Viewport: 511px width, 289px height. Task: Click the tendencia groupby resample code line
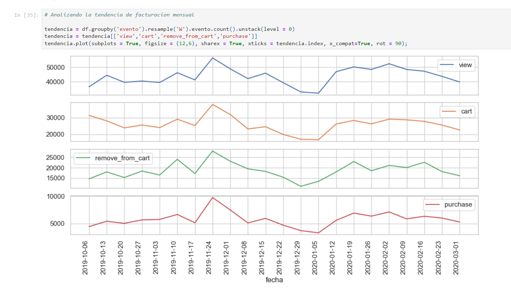(x=170, y=29)
